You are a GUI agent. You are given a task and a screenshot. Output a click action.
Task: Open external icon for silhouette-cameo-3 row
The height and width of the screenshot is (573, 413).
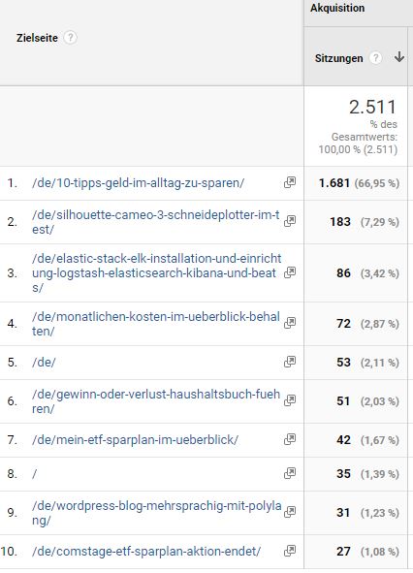click(x=290, y=221)
